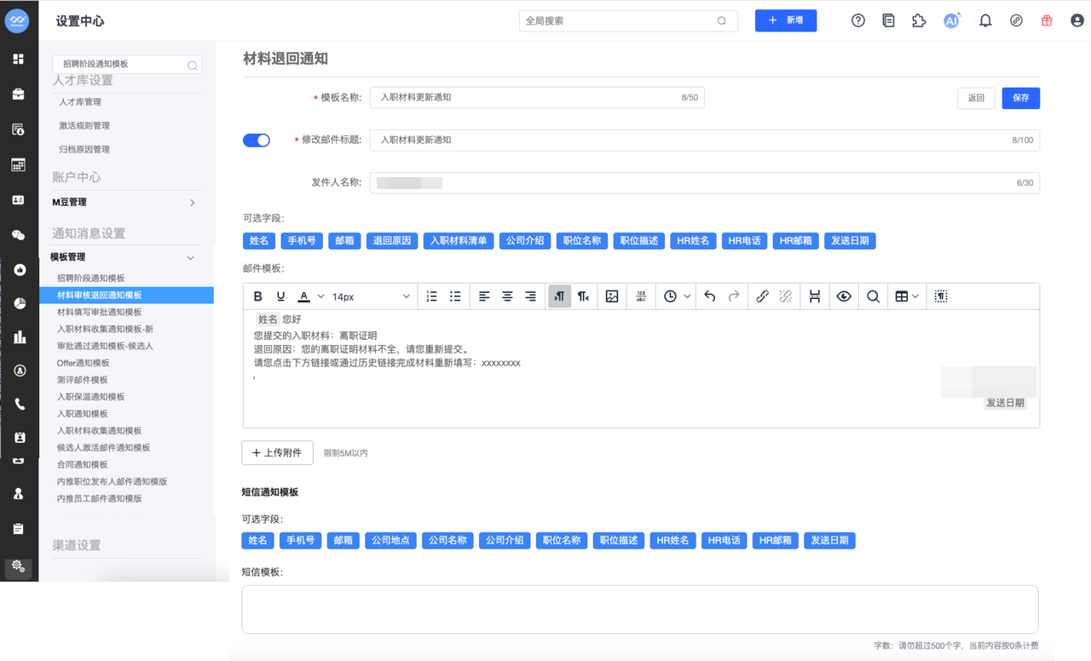Open 归档原因管理 menu item

84,149
